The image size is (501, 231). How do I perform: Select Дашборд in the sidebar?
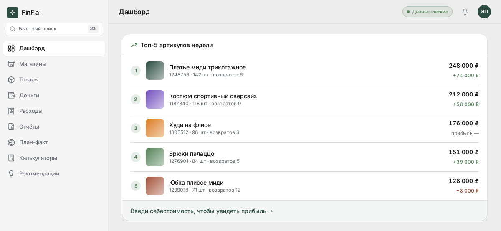click(54, 48)
